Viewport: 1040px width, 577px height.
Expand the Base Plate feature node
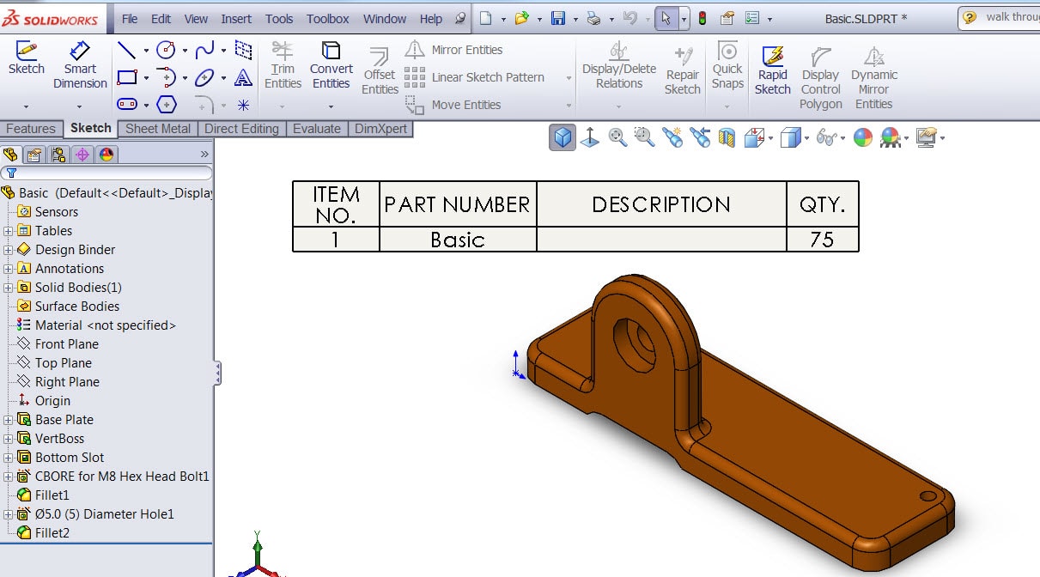click(9, 420)
